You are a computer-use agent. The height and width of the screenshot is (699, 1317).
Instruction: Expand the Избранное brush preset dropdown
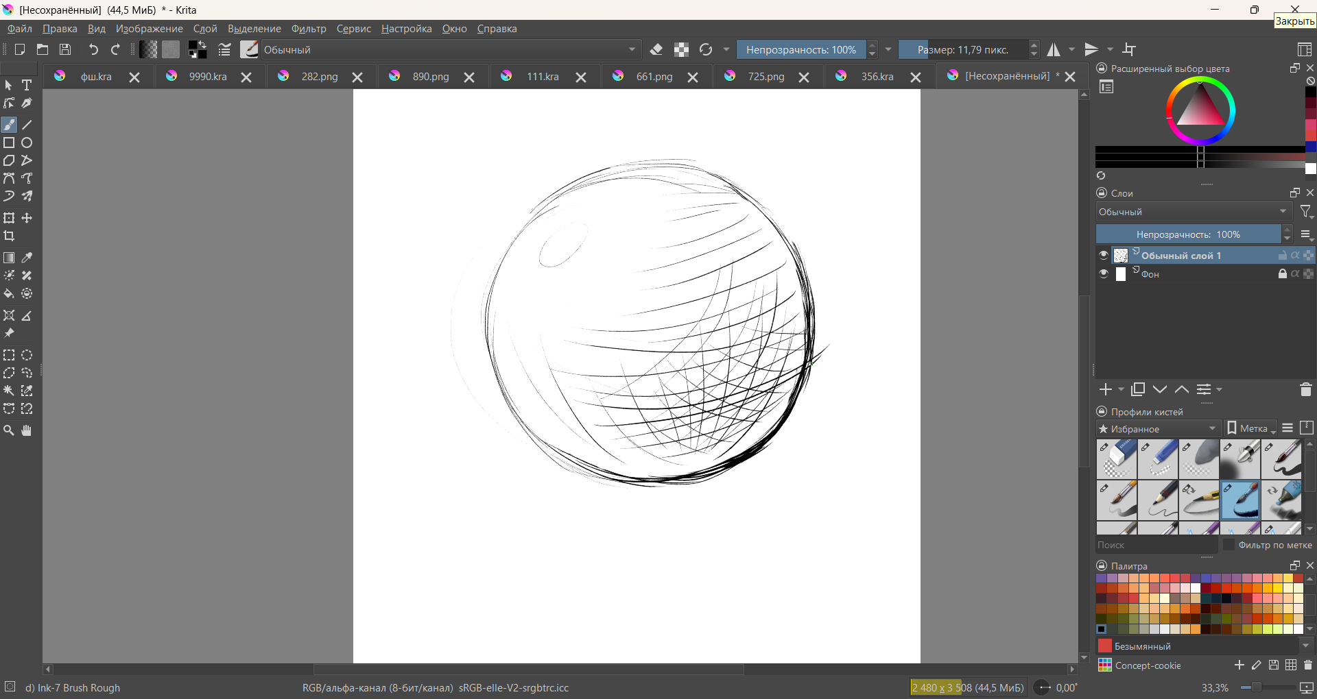coord(1158,429)
